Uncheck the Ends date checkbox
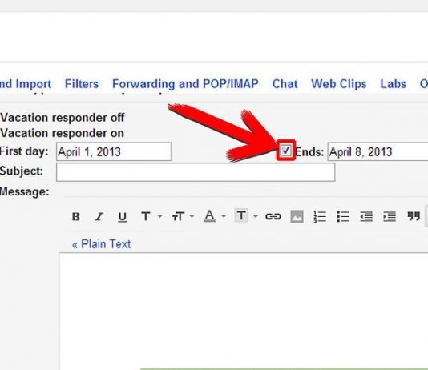The width and height of the screenshot is (428, 370). coord(285,151)
